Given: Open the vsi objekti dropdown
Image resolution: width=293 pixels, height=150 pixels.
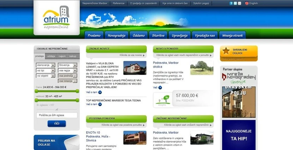Looking at the screenshot, I should pos(53,76).
